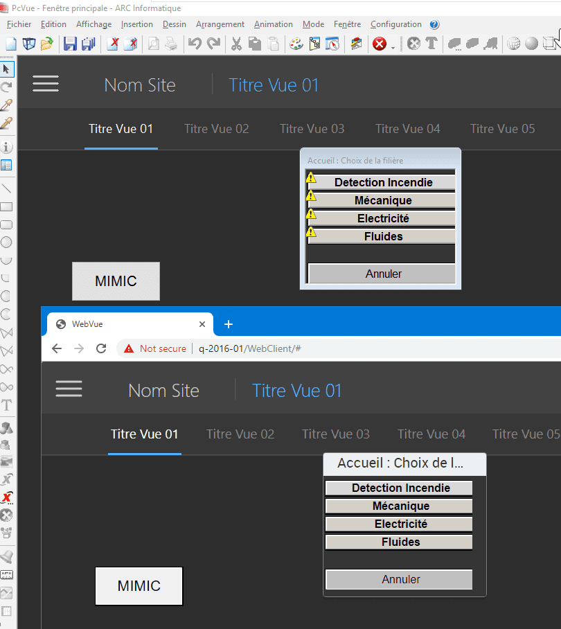Image resolution: width=561 pixels, height=629 pixels.
Task: Click the scissors Cut icon
Action: tap(236, 44)
